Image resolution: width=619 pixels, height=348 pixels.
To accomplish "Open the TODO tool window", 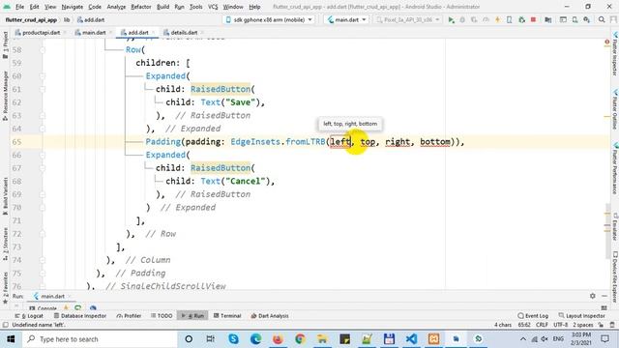I will [x=162, y=316].
